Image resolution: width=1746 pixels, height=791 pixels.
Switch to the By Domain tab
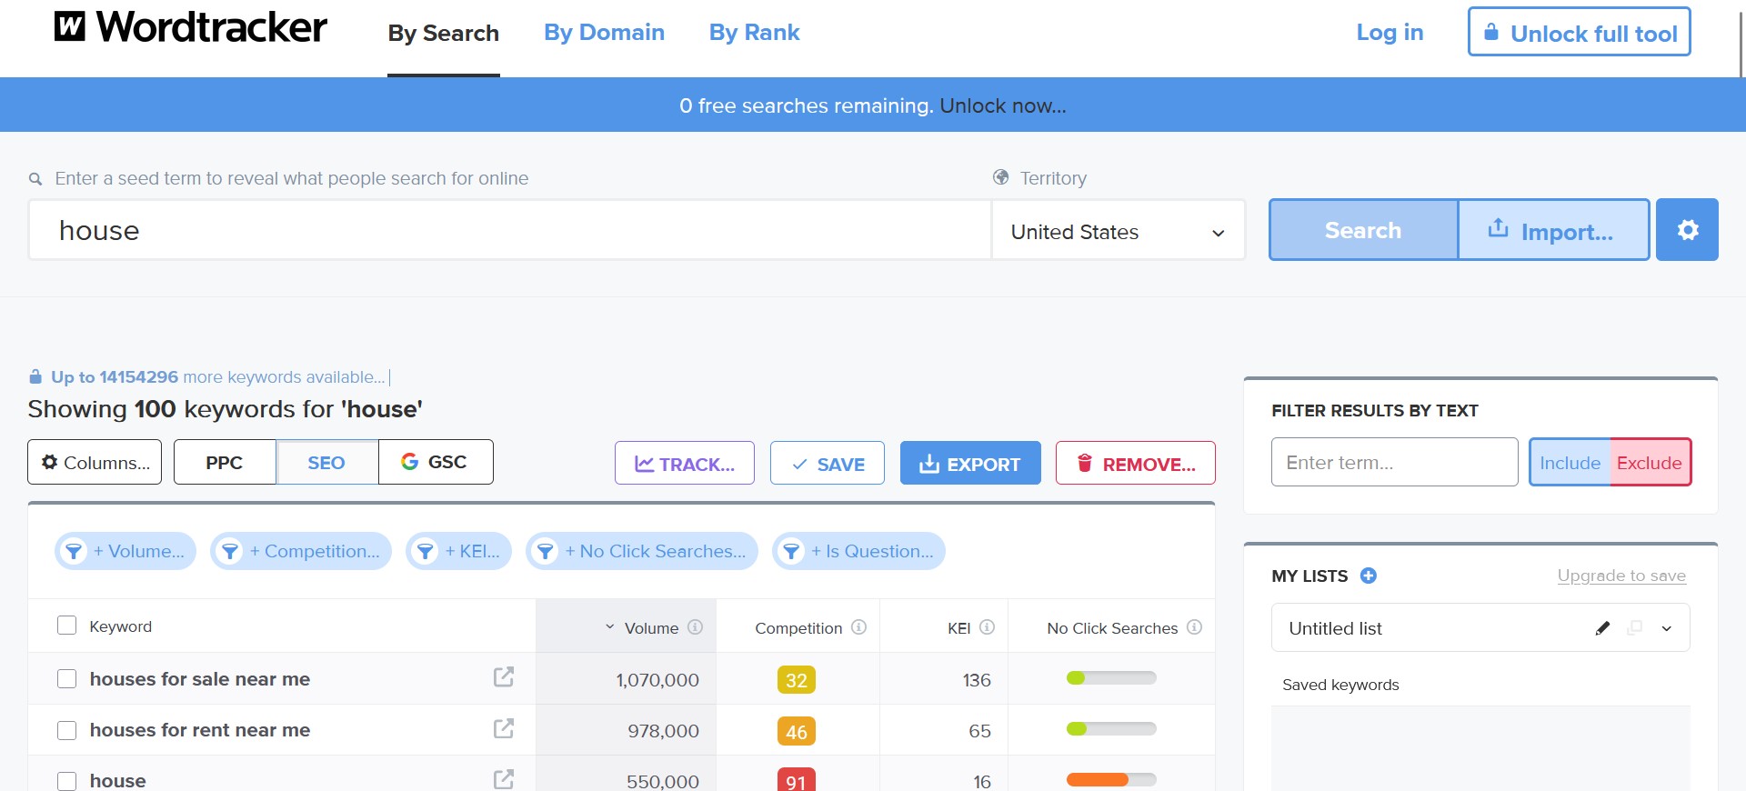(604, 33)
